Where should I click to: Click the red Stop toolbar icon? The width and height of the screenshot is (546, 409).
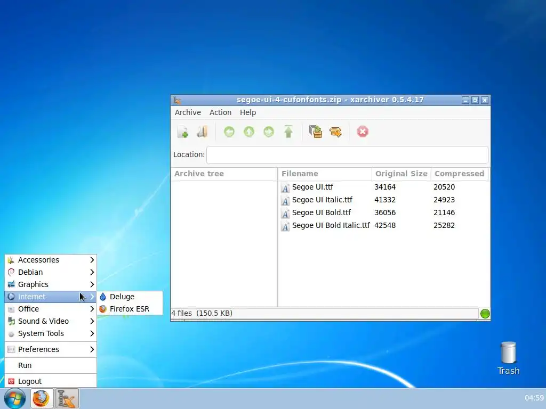(363, 132)
